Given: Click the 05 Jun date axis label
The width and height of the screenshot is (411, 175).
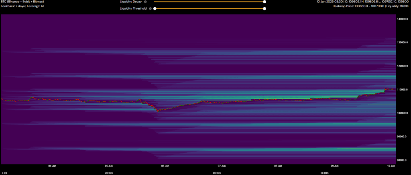Looking at the screenshot, I should point(109,166).
